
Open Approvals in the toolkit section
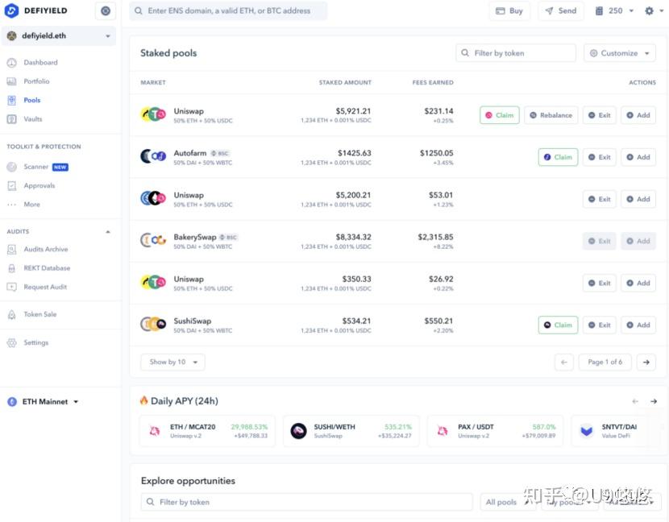pyautogui.click(x=39, y=185)
